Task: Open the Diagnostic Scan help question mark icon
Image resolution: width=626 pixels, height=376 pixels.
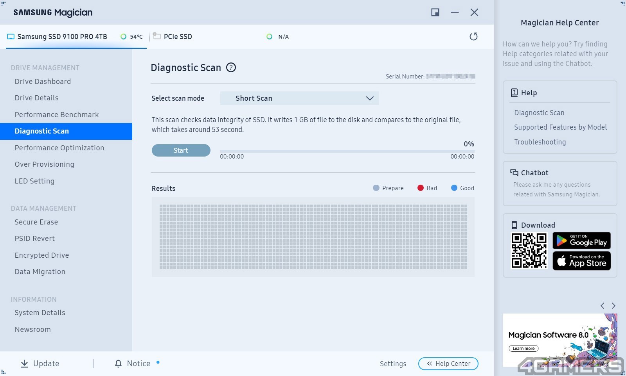Action: click(x=231, y=68)
